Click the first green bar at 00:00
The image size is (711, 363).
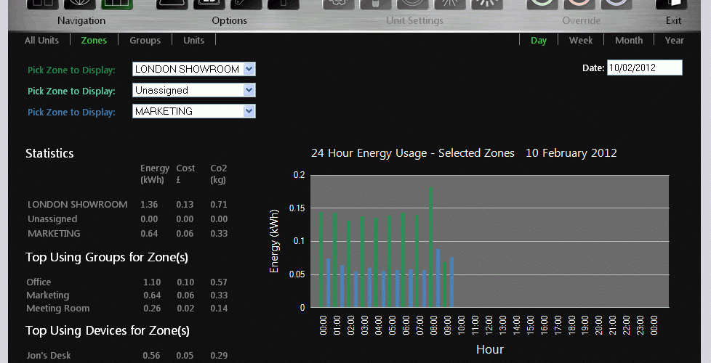point(321,260)
